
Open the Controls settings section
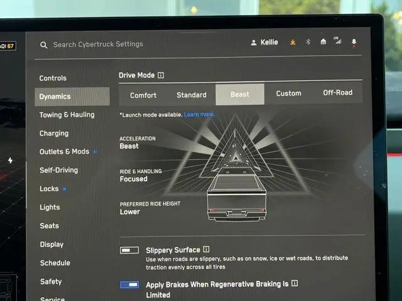(x=53, y=78)
